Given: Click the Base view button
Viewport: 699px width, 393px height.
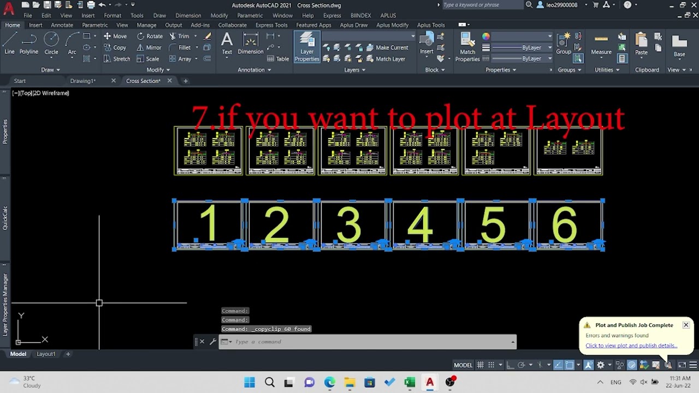Looking at the screenshot, I should tap(679, 46).
